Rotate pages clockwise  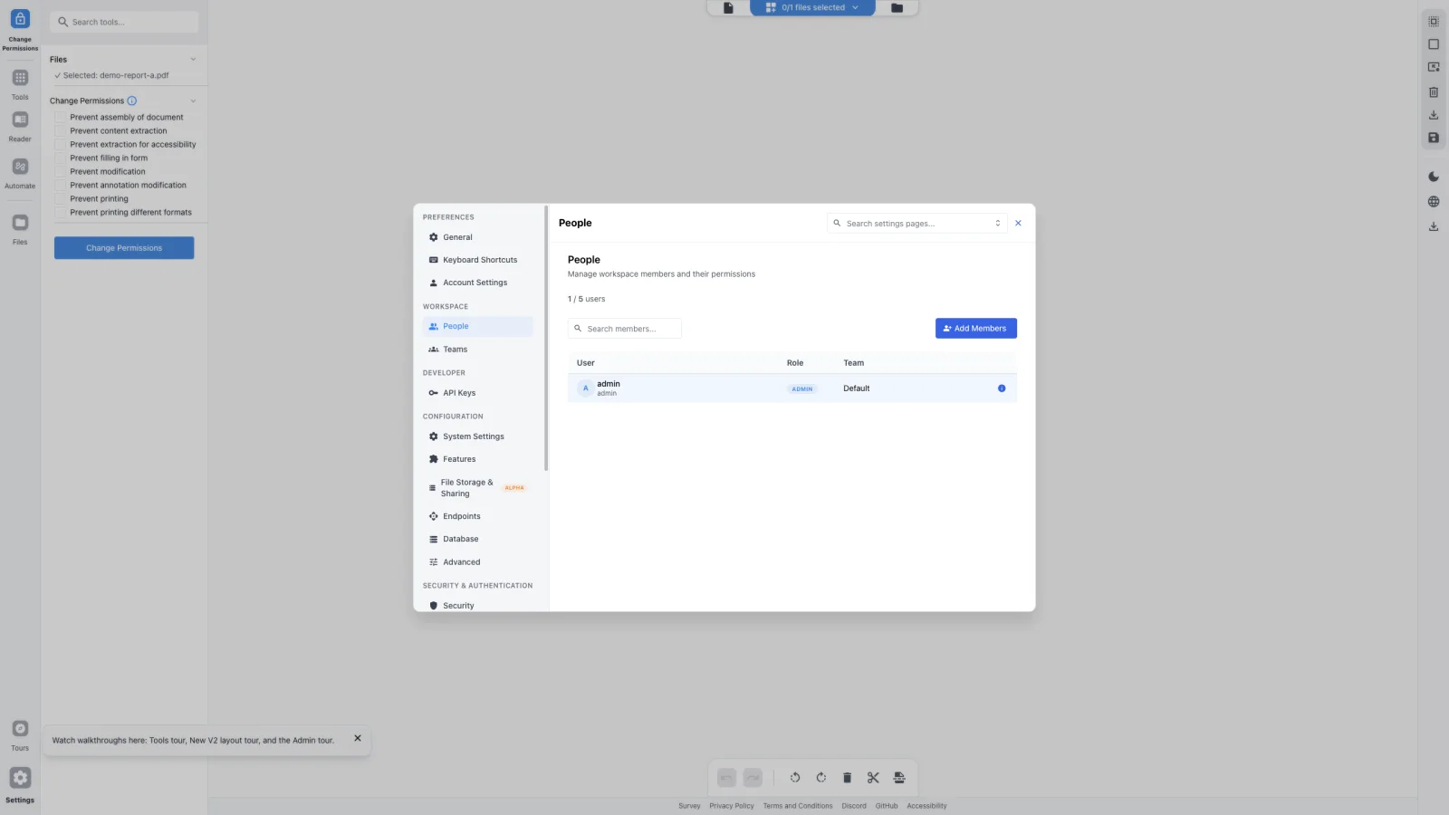(821, 778)
